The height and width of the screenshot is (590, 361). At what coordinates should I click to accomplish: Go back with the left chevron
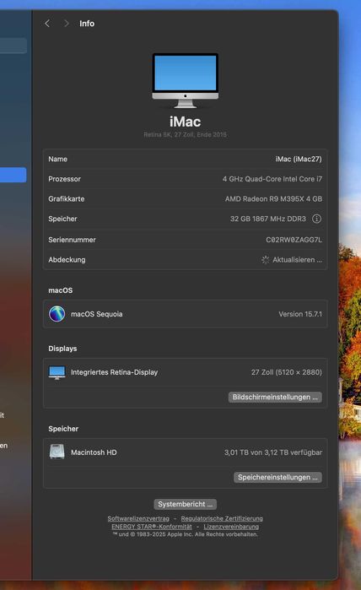tap(47, 24)
